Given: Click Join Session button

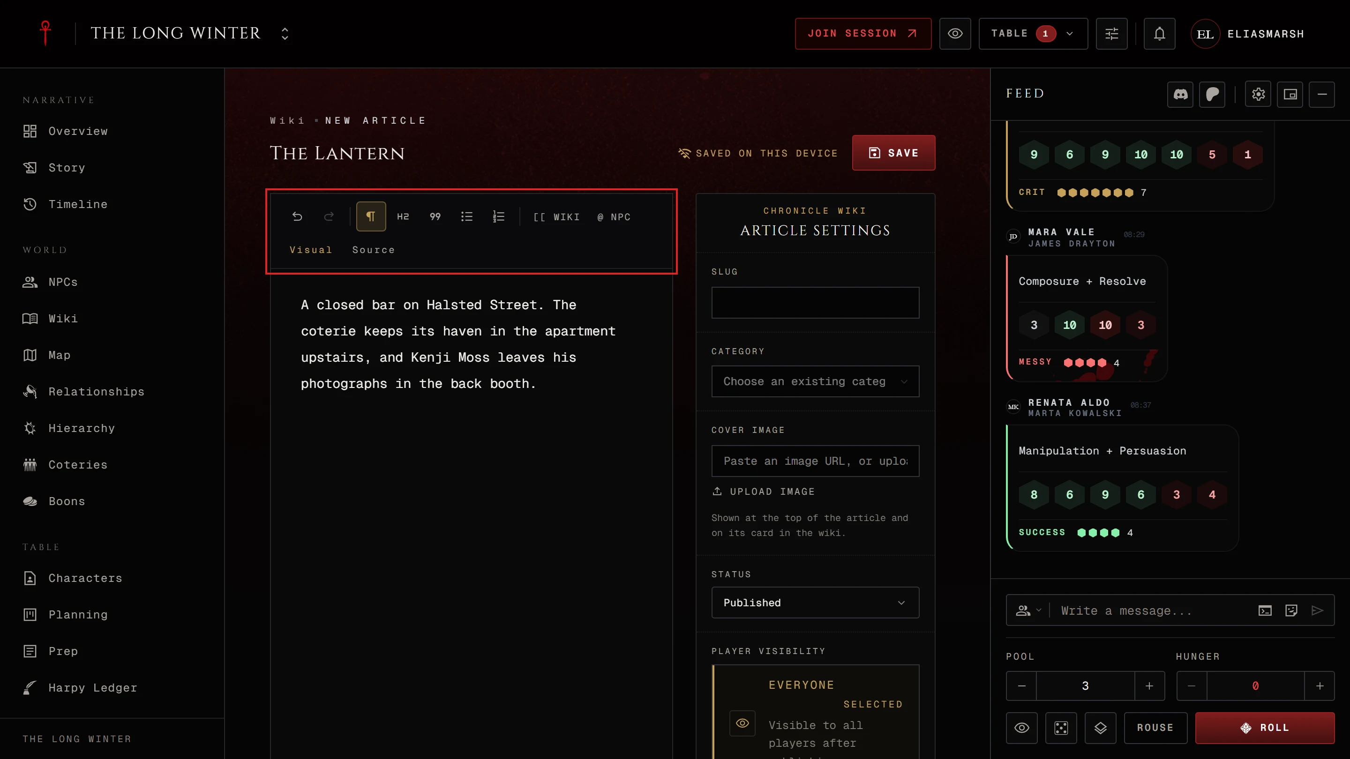Looking at the screenshot, I should (x=863, y=34).
